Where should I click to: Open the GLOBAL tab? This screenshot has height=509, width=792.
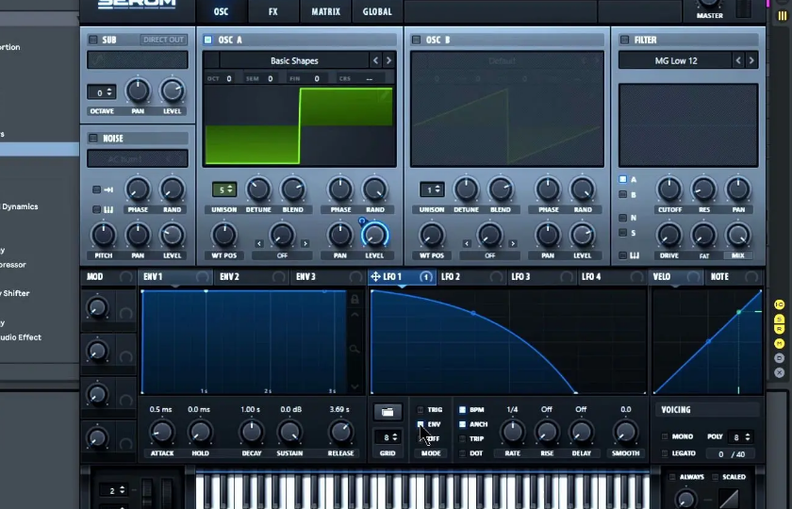tap(377, 11)
